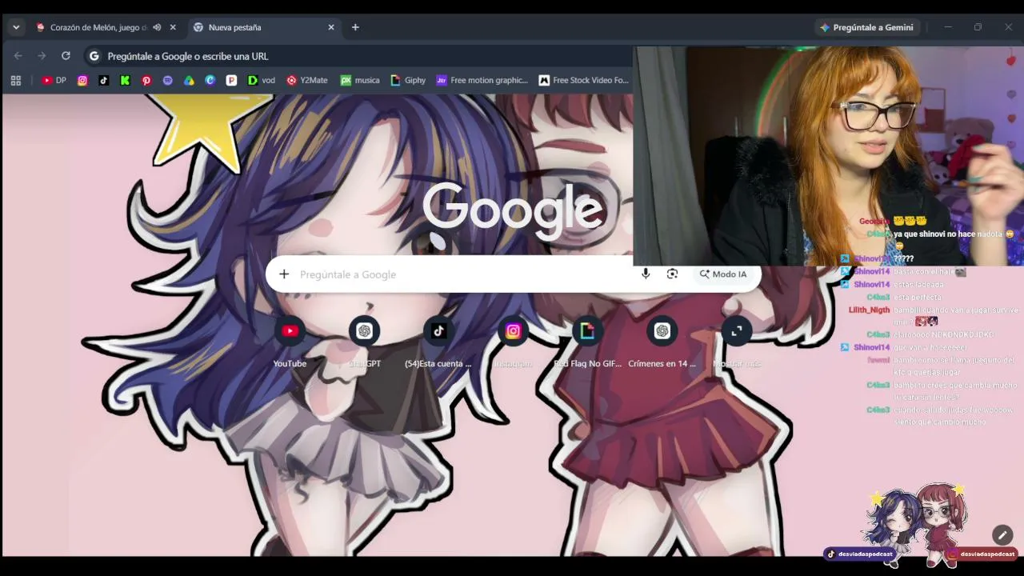
Task: Focus the address bar URL field
Action: [360, 56]
